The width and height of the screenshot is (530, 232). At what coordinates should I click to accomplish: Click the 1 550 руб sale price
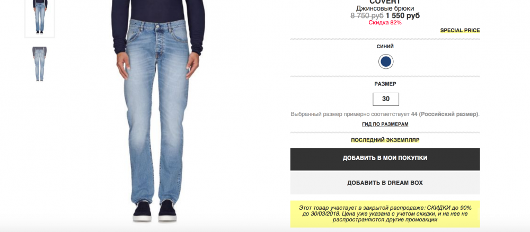click(403, 15)
